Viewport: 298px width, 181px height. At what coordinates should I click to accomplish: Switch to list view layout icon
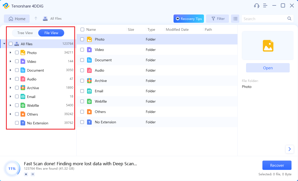click(235, 19)
